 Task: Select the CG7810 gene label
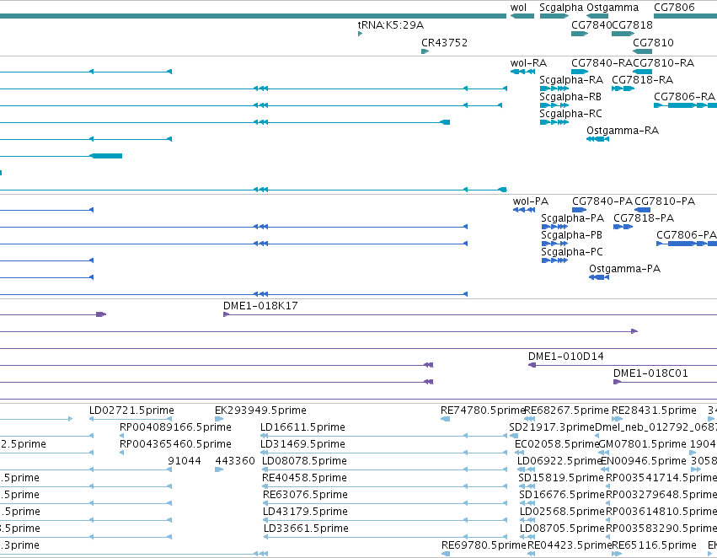click(x=653, y=42)
